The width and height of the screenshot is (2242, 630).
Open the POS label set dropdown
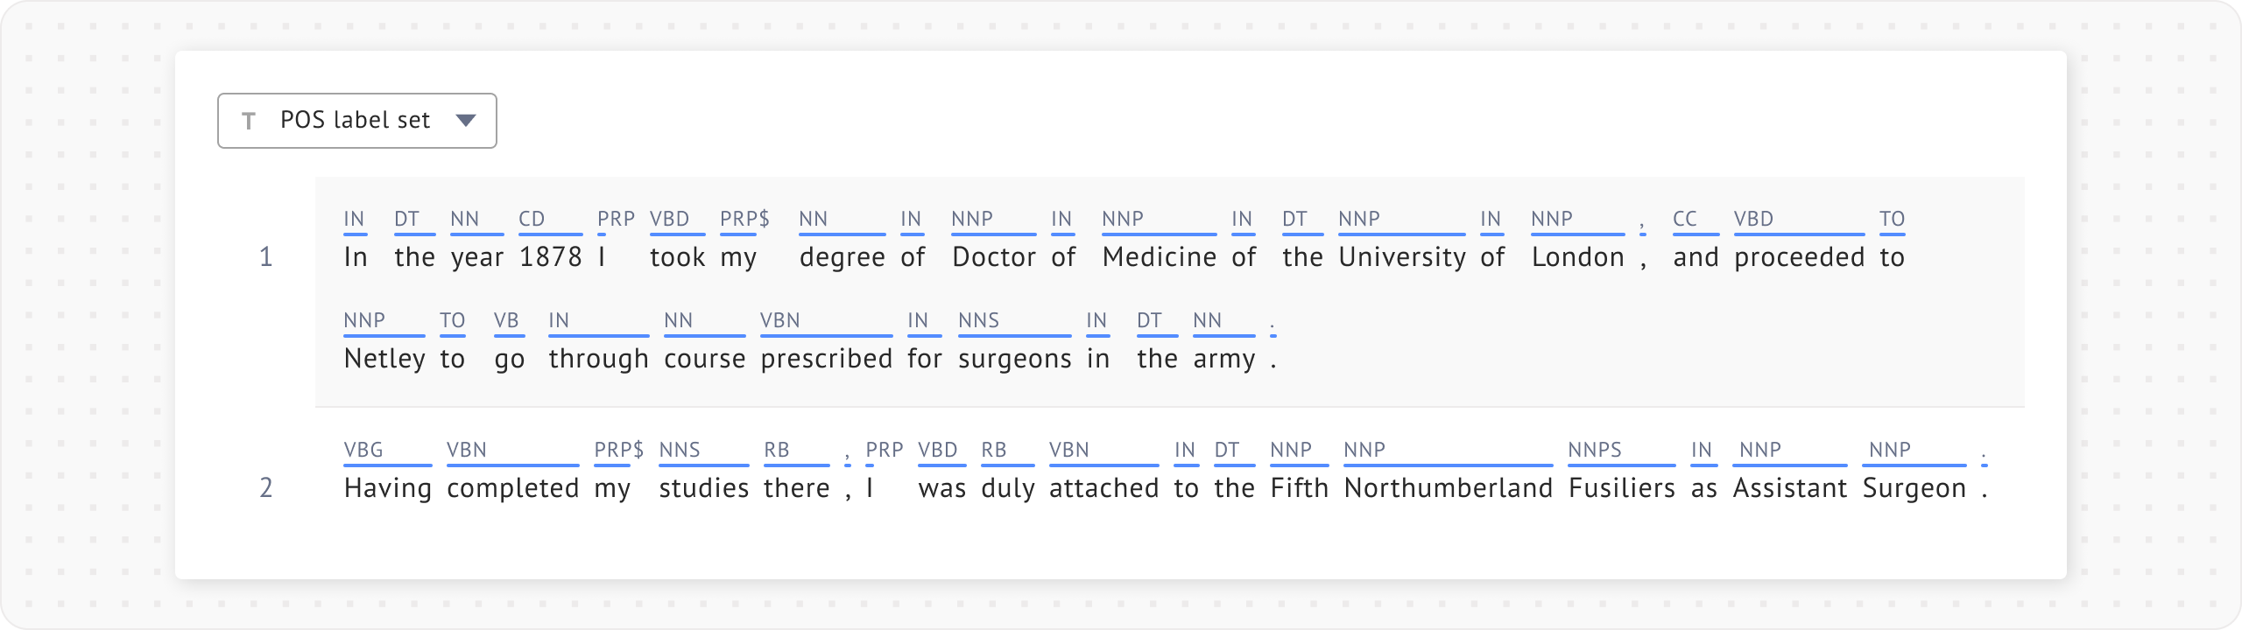coord(356,121)
